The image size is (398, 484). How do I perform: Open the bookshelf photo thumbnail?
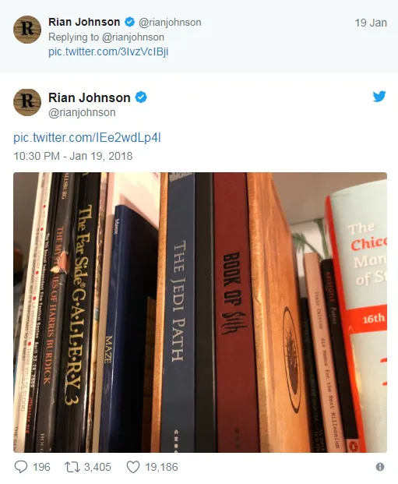[x=200, y=313]
